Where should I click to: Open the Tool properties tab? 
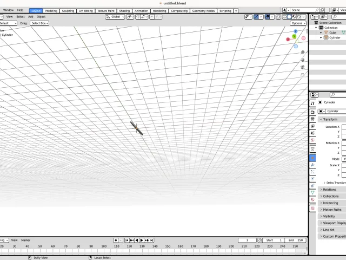[x=312, y=103]
